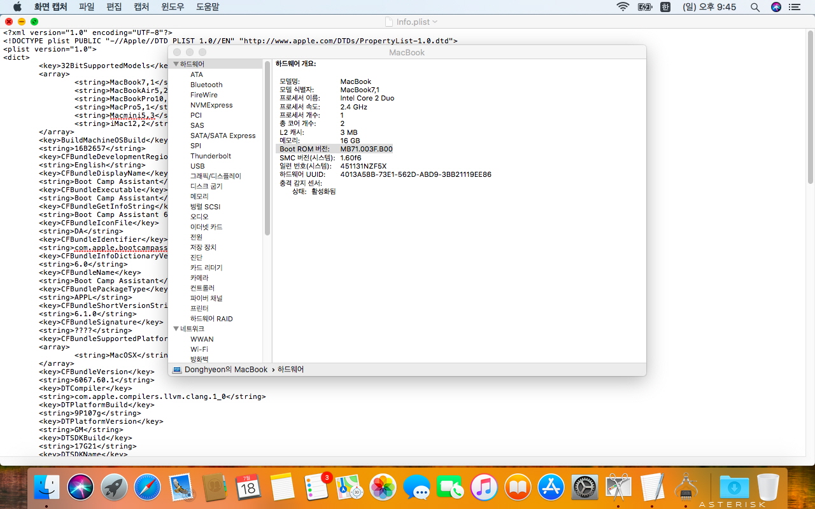Open the Apple menu
This screenshot has height=509, width=815.
point(17,7)
